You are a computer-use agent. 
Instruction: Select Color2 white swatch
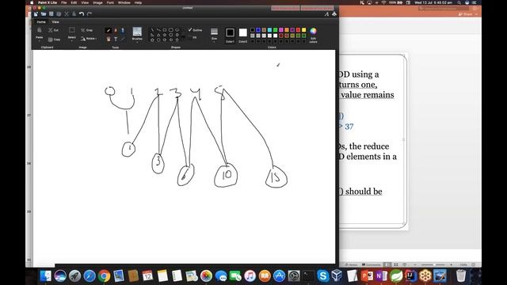point(243,32)
